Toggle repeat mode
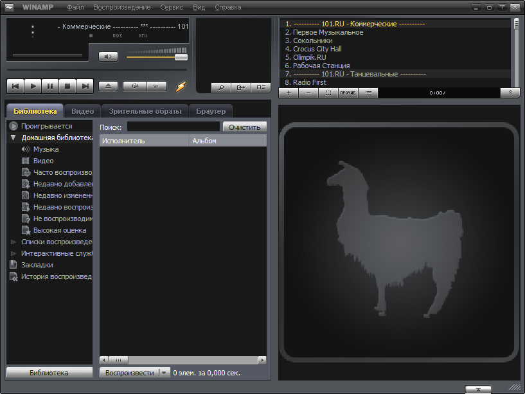Screen dimensions: 525x394 click(156, 86)
